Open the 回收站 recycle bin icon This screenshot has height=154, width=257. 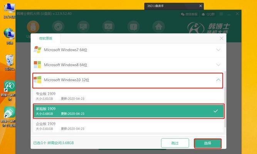10,62
